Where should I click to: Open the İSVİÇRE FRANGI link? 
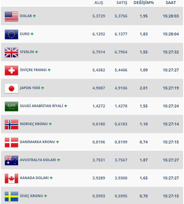point(33,70)
